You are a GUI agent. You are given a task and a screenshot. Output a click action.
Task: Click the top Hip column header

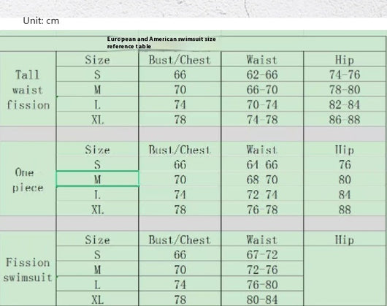tap(345, 60)
